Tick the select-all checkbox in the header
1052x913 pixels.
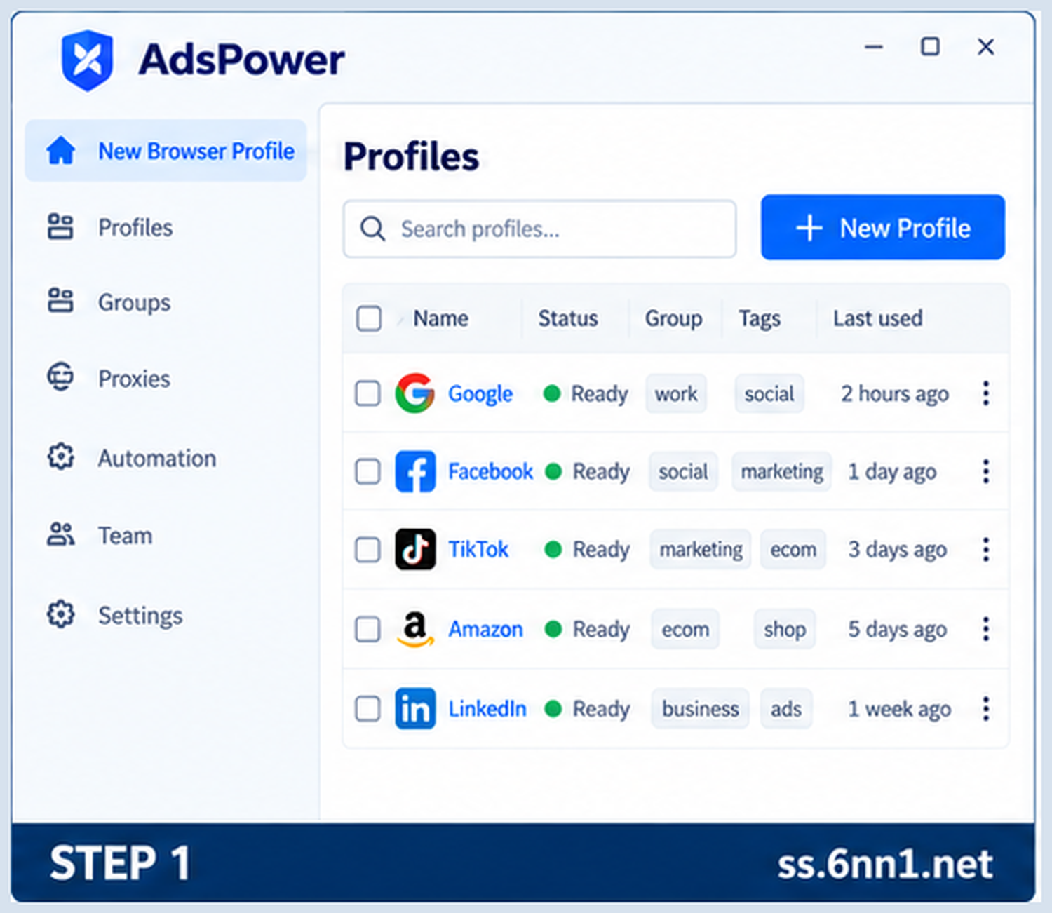[369, 318]
